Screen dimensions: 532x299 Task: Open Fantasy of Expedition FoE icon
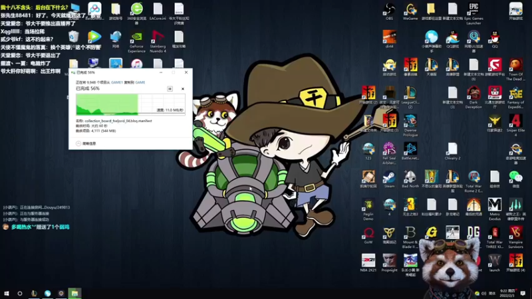[x=516, y=93]
